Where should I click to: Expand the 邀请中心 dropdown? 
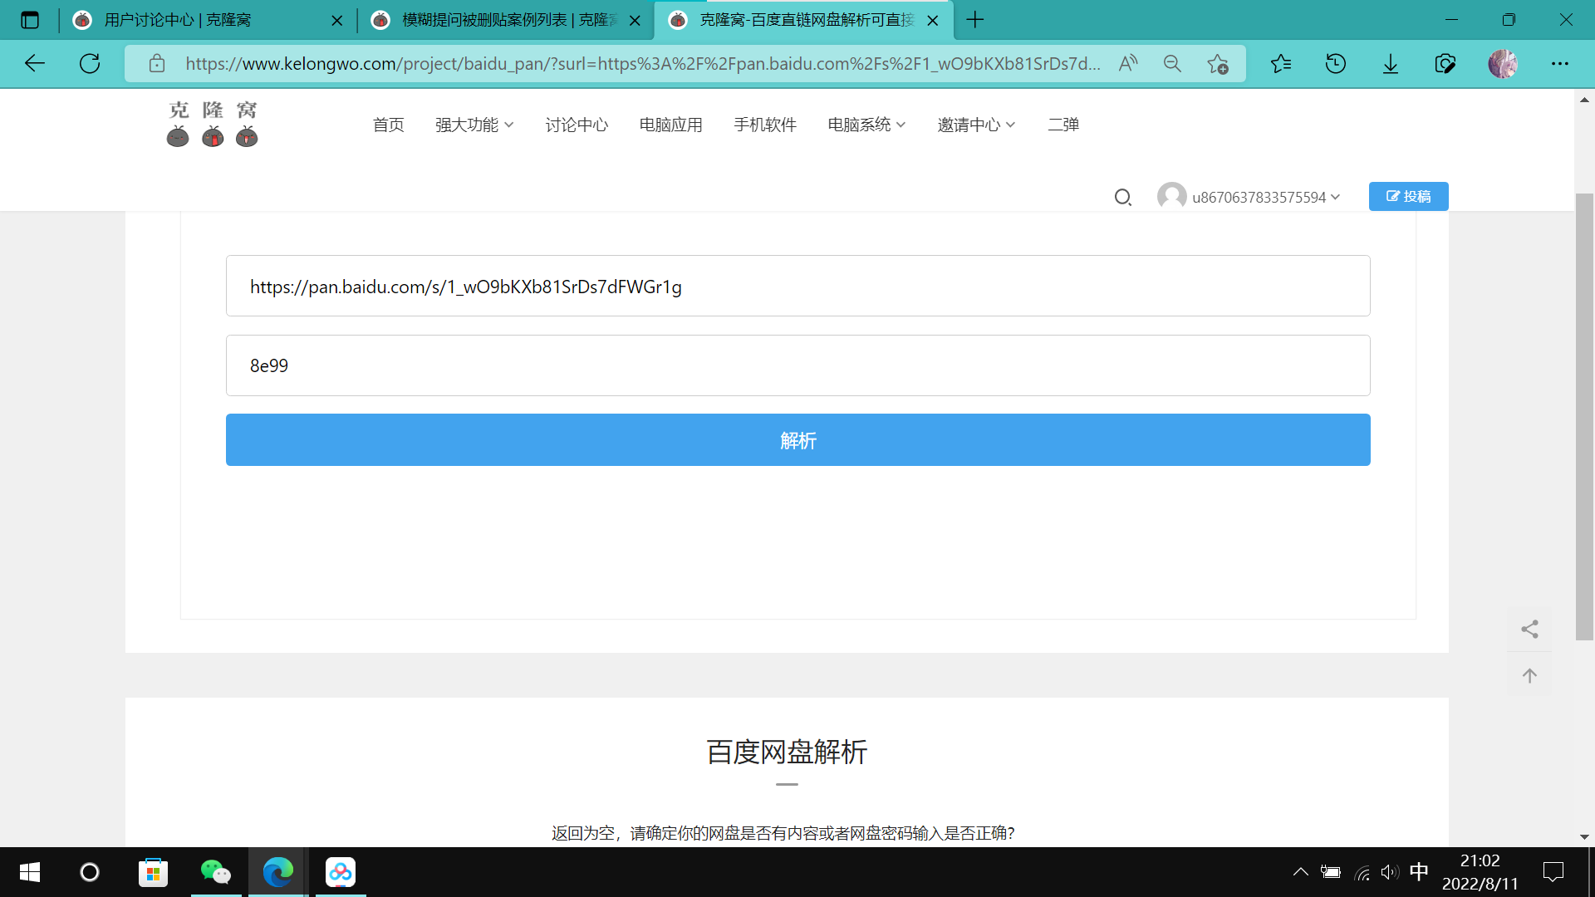[976, 125]
